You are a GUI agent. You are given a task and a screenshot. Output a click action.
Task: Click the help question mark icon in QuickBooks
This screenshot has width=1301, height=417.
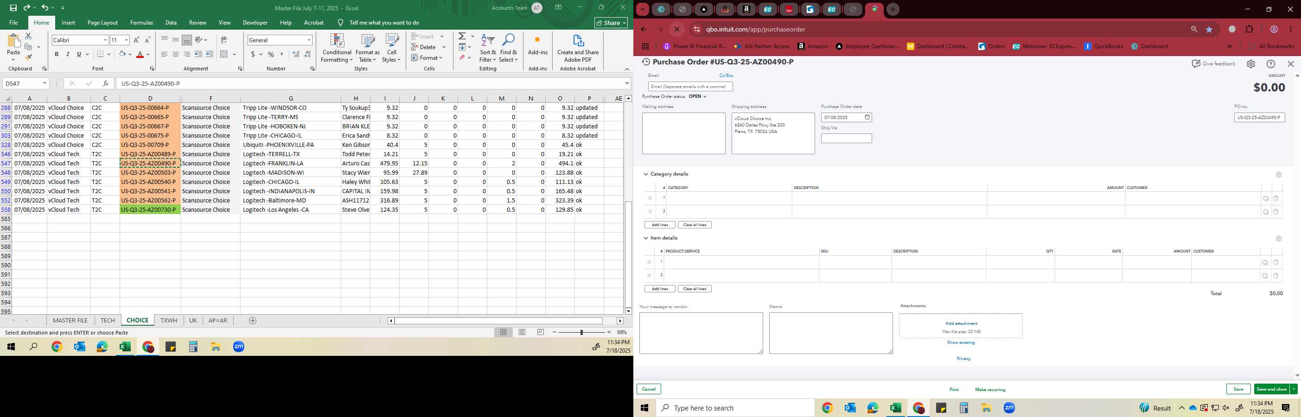(x=1271, y=64)
